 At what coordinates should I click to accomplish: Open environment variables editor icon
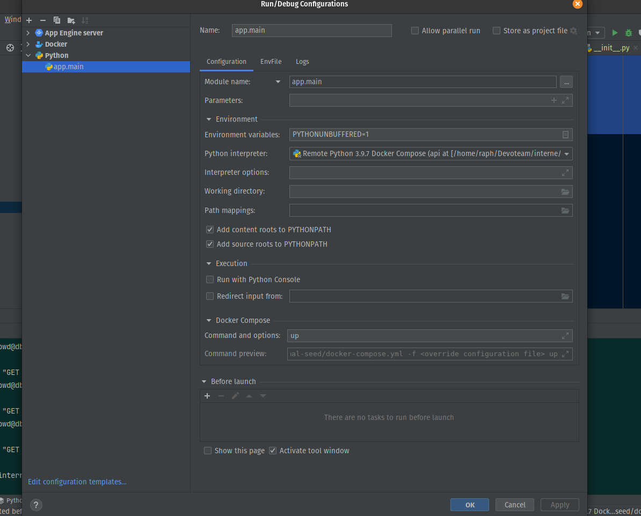(x=565, y=135)
